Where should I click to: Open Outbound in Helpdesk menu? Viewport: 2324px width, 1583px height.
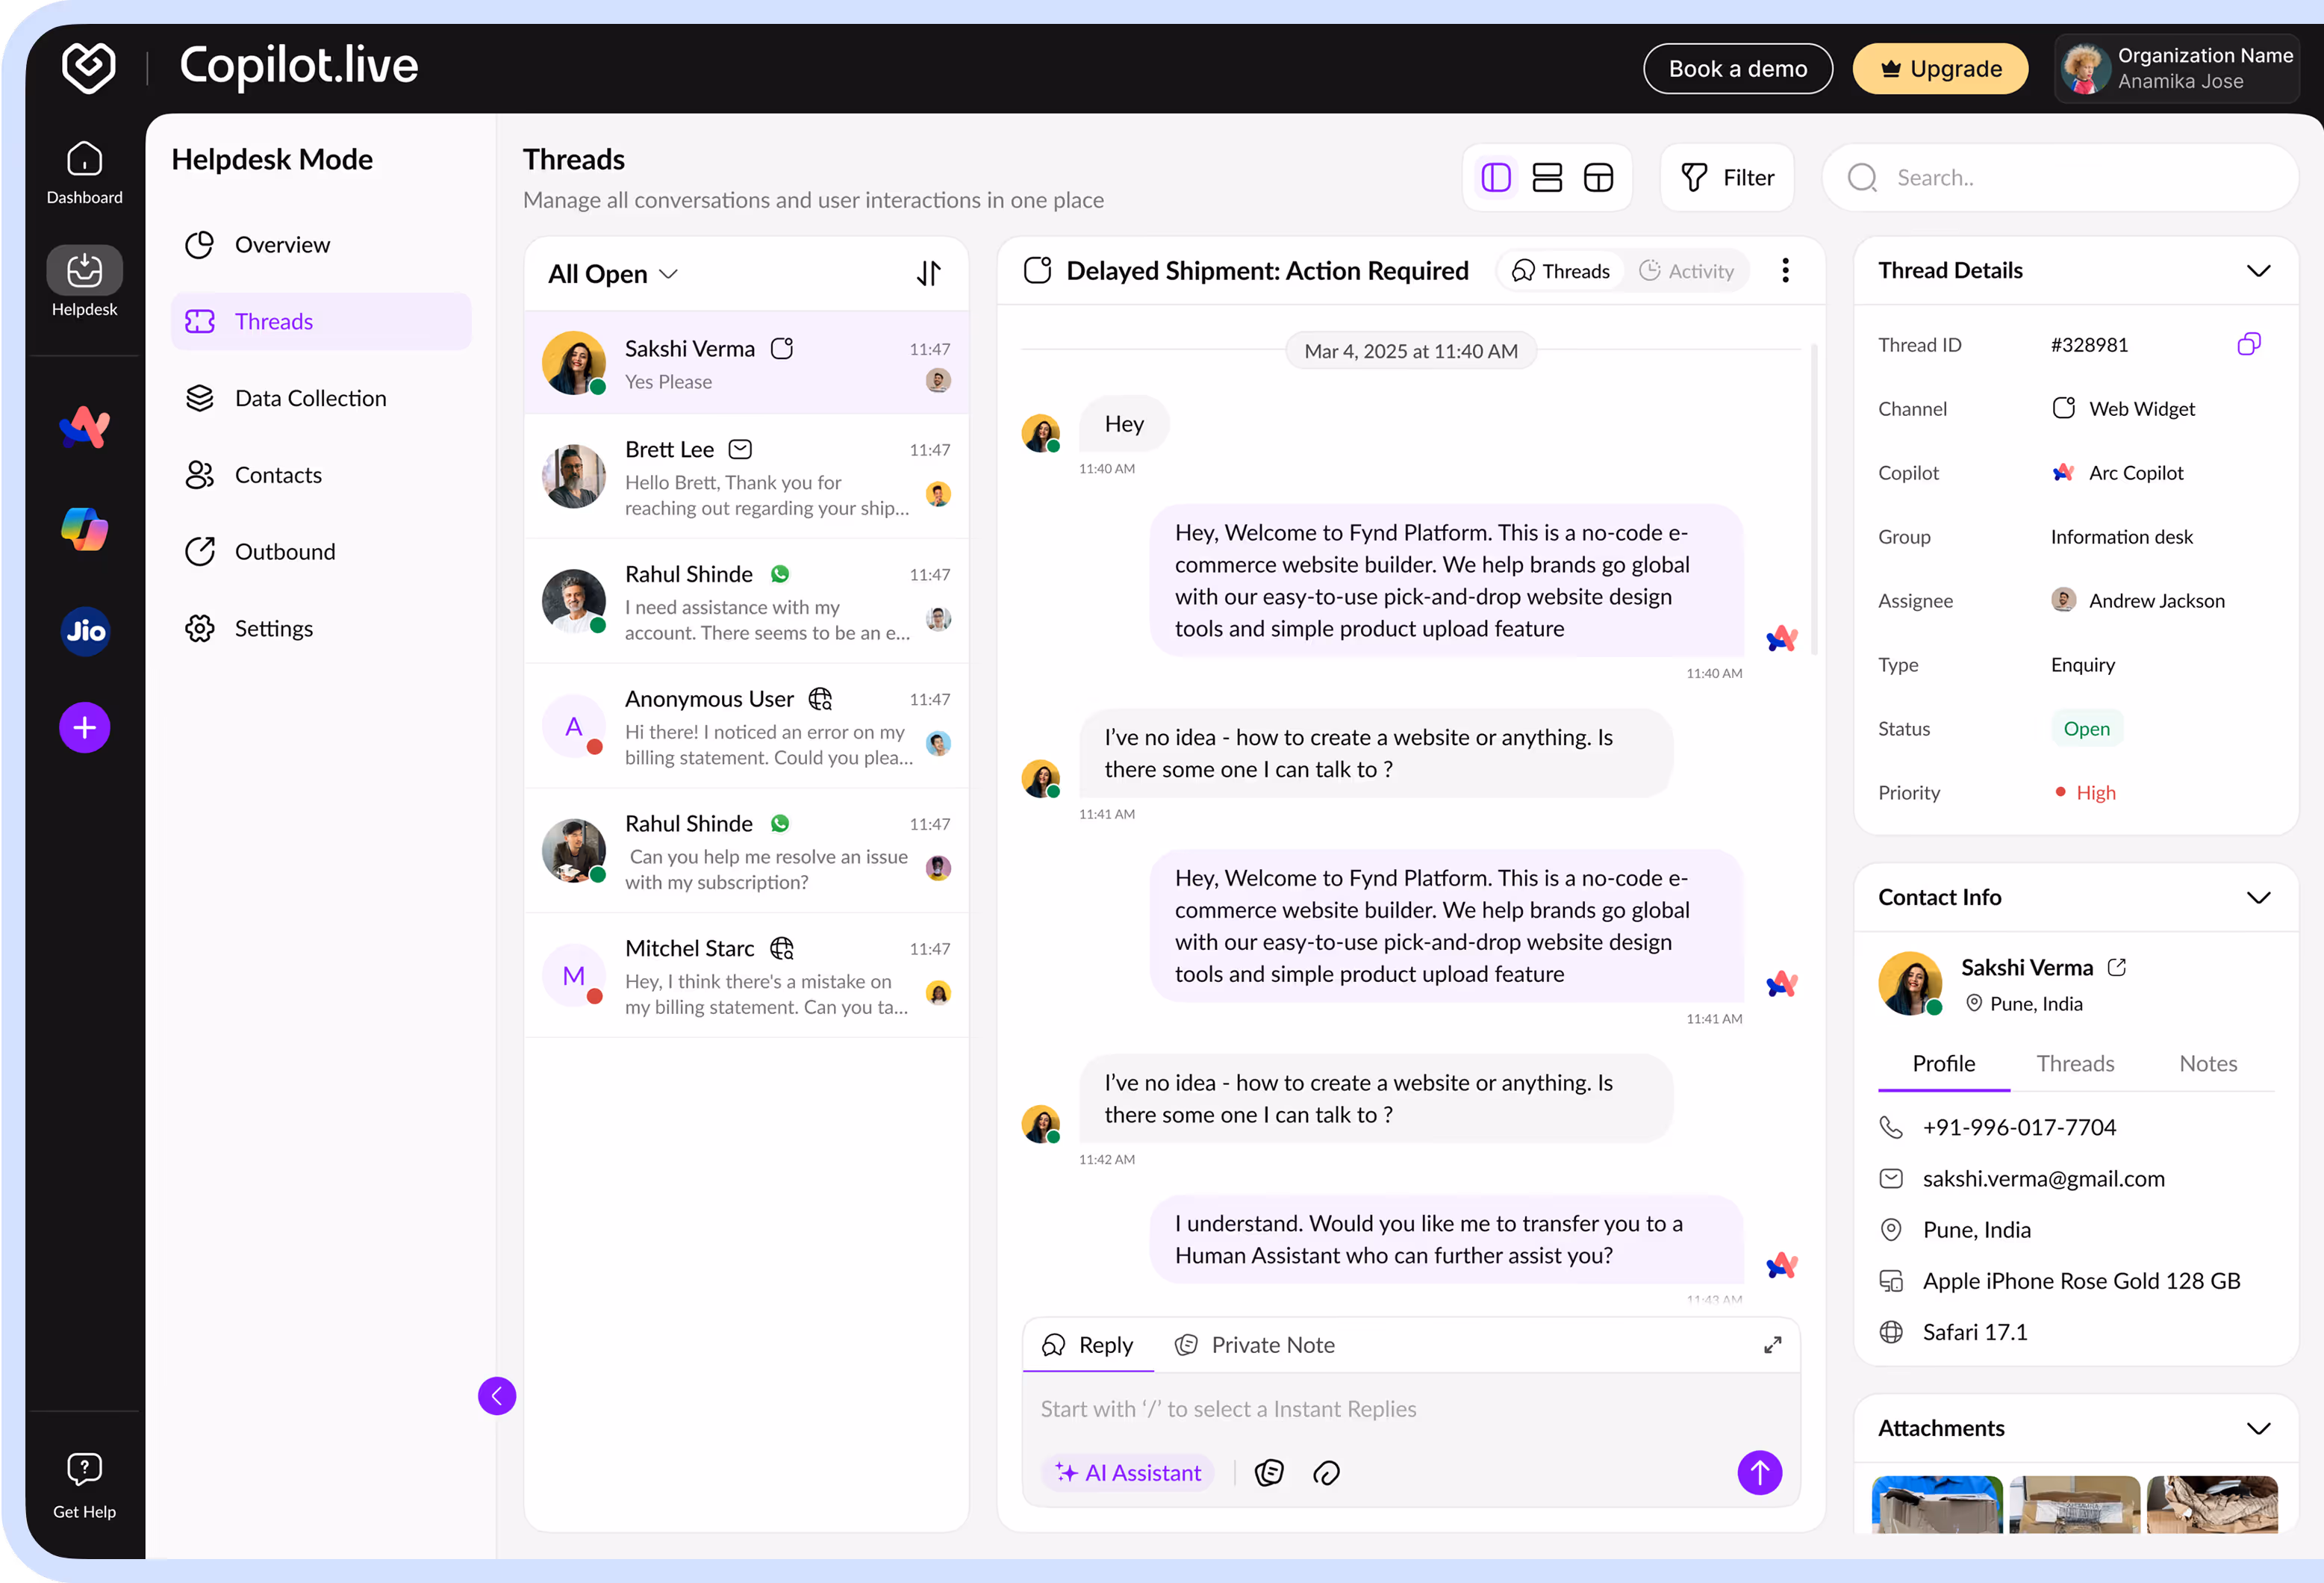320,551
